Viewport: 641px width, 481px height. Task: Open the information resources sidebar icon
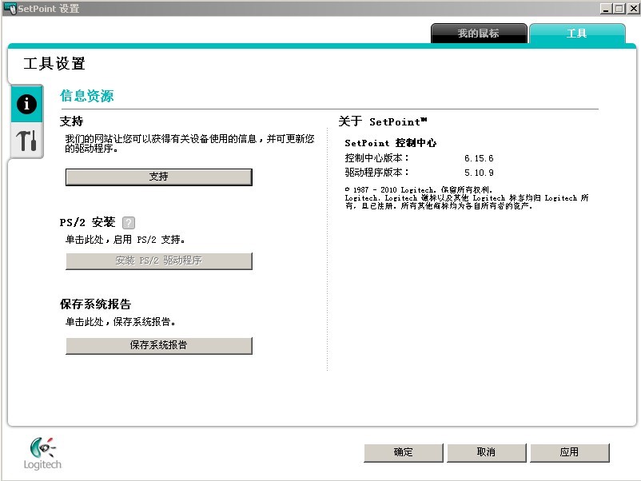(27, 104)
